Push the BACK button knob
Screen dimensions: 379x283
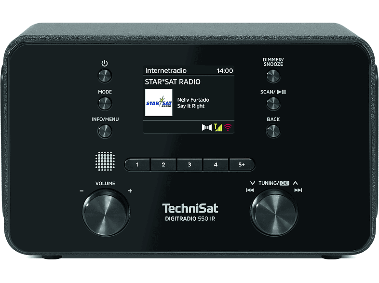(273, 131)
